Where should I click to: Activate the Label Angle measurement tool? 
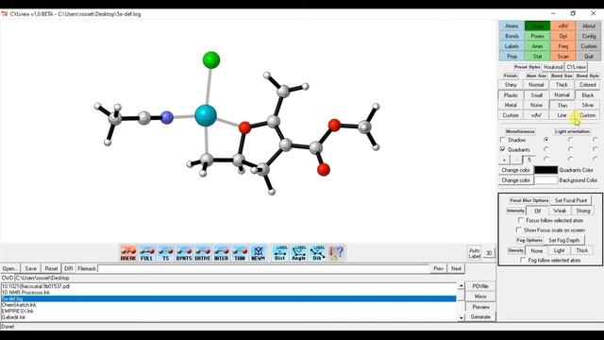click(298, 253)
